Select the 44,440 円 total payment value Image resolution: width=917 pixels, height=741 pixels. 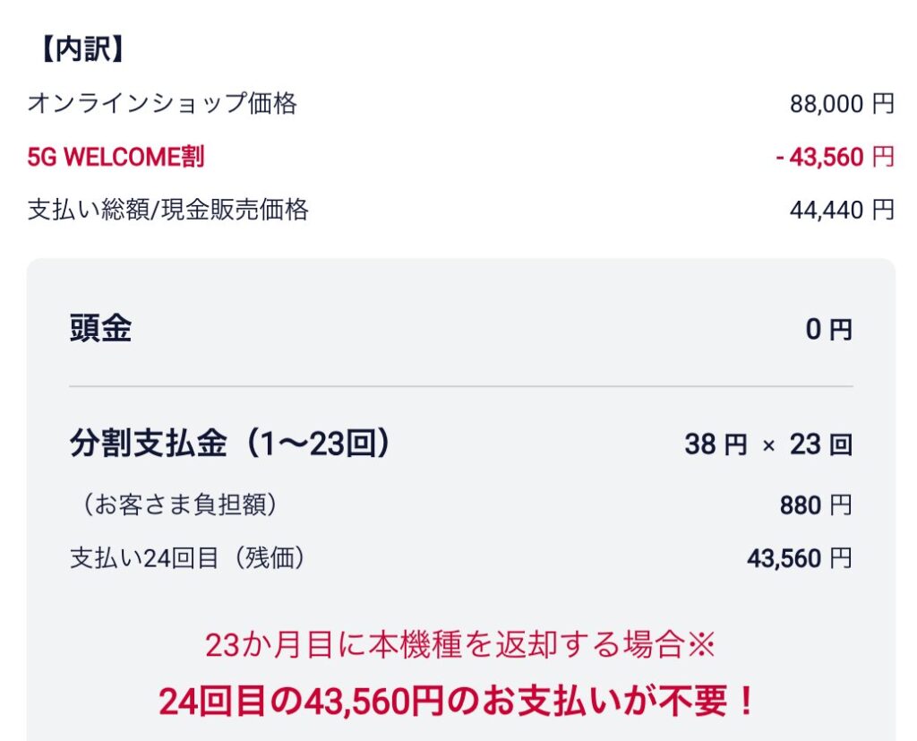[x=841, y=211]
